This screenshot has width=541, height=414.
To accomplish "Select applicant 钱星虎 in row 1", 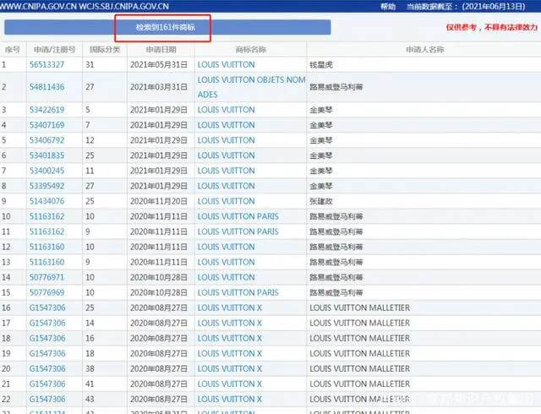I will tap(321, 64).
